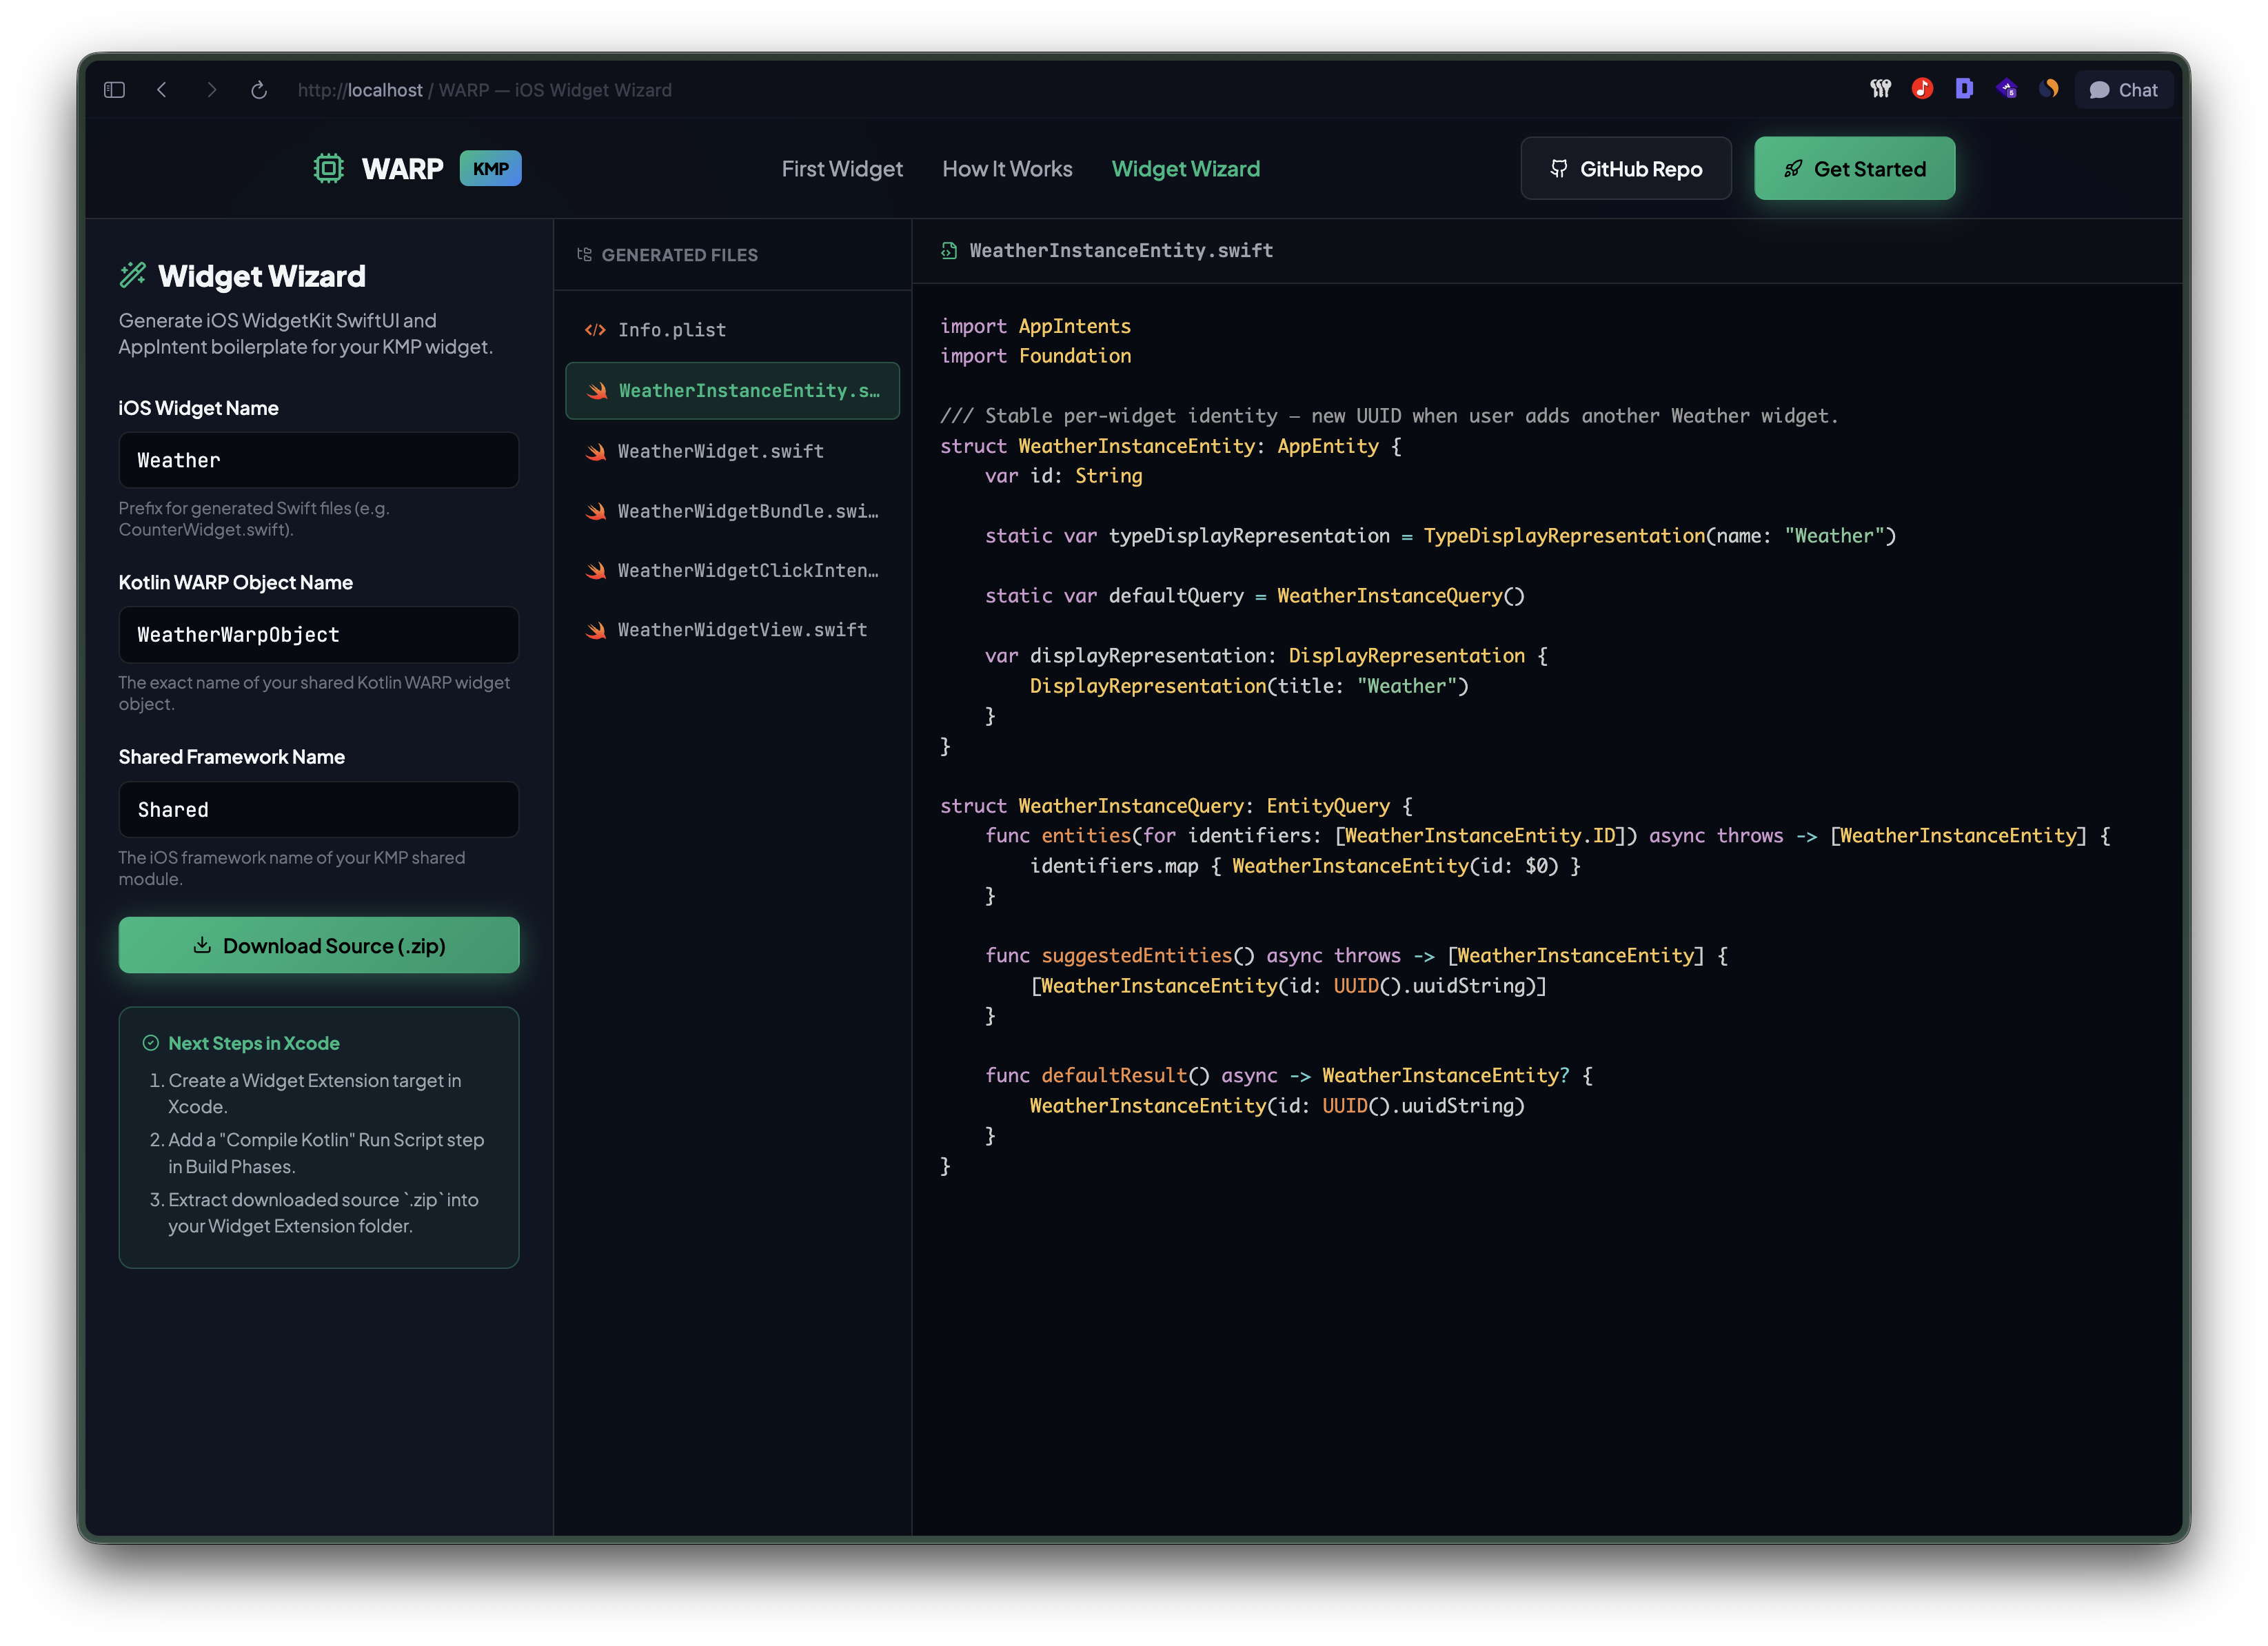Click the Swift icon next to WeatherWidget.swift
The image size is (2268, 1646).
click(596, 451)
